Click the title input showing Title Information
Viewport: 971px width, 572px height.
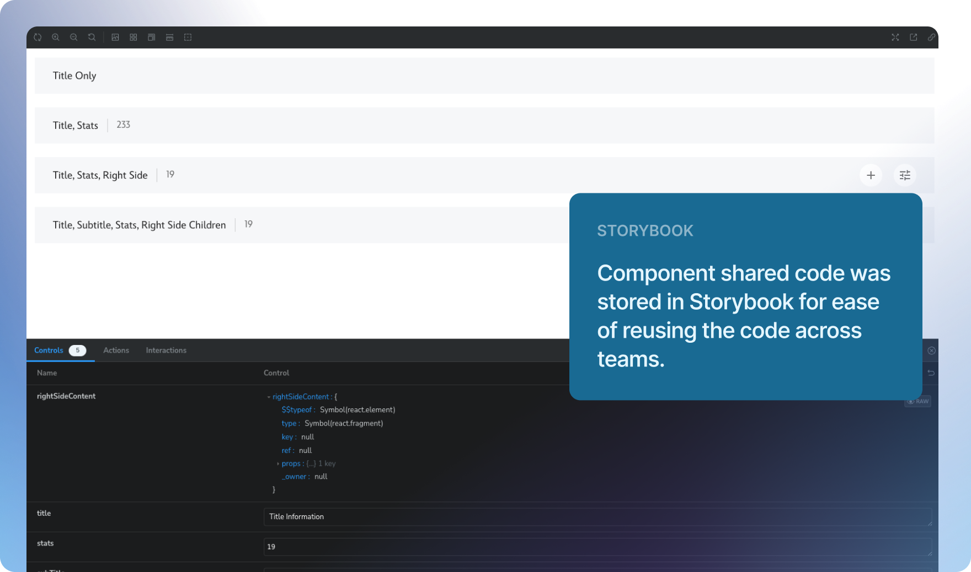tap(597, 517)
